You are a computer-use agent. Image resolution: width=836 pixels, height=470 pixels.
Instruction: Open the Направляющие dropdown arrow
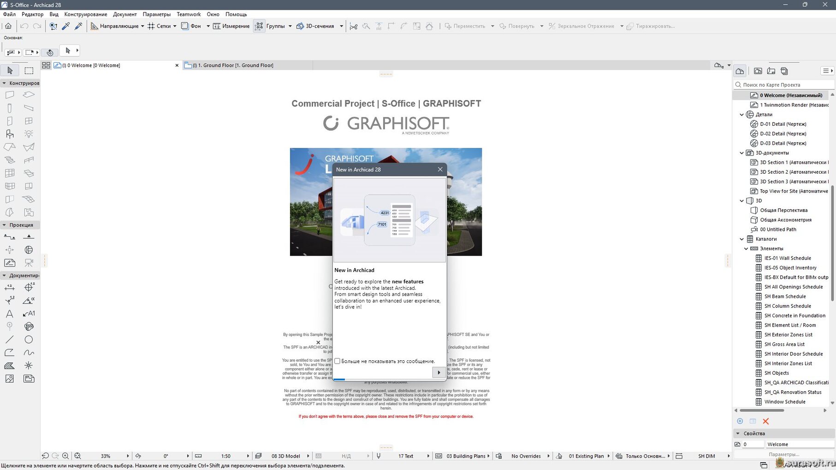(142, 26)
